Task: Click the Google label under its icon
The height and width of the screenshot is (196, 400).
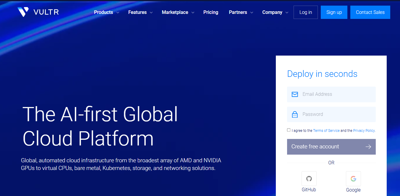Action: [x=353, y=190]
